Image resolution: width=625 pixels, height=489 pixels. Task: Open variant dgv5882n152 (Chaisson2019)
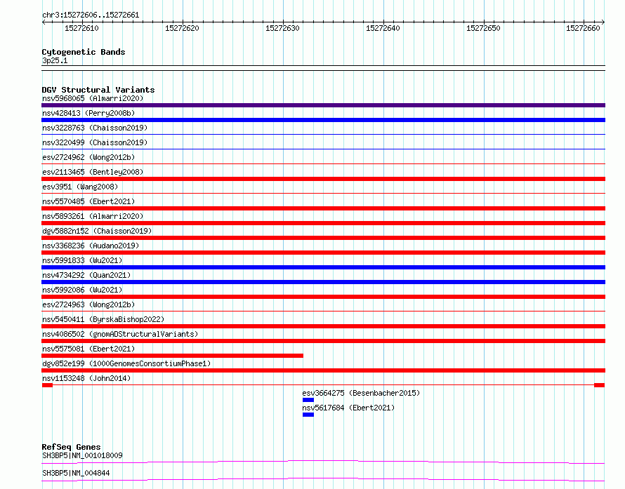pos(97,231)
